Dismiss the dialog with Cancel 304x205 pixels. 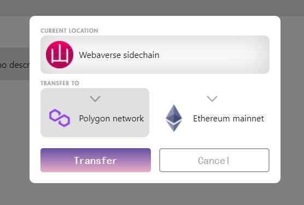[x=214, y=160]
